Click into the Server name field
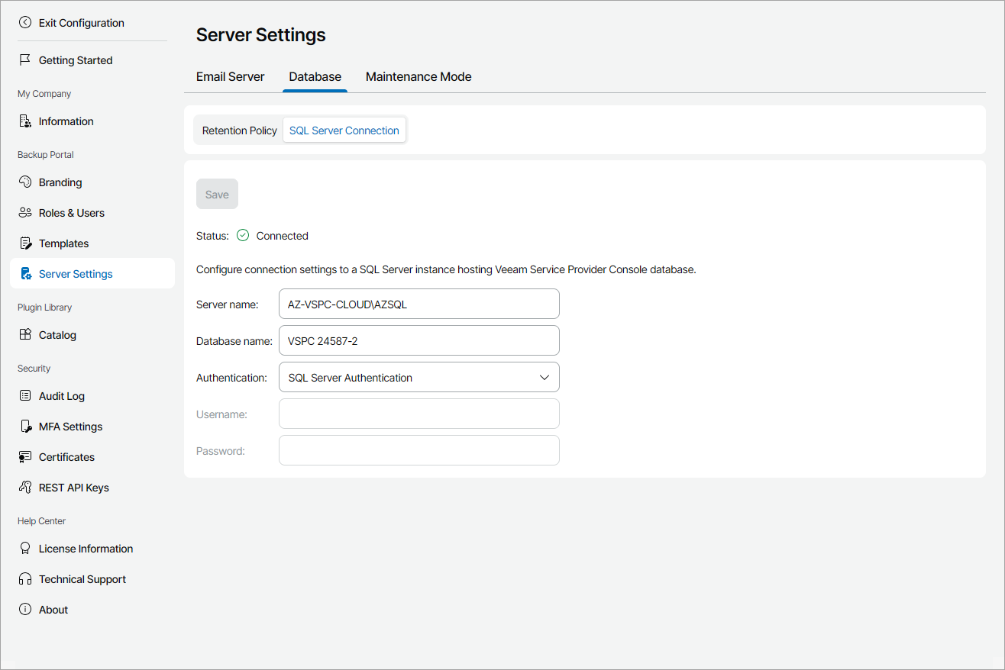This screenshot has width=1005, height=670. 418,304
